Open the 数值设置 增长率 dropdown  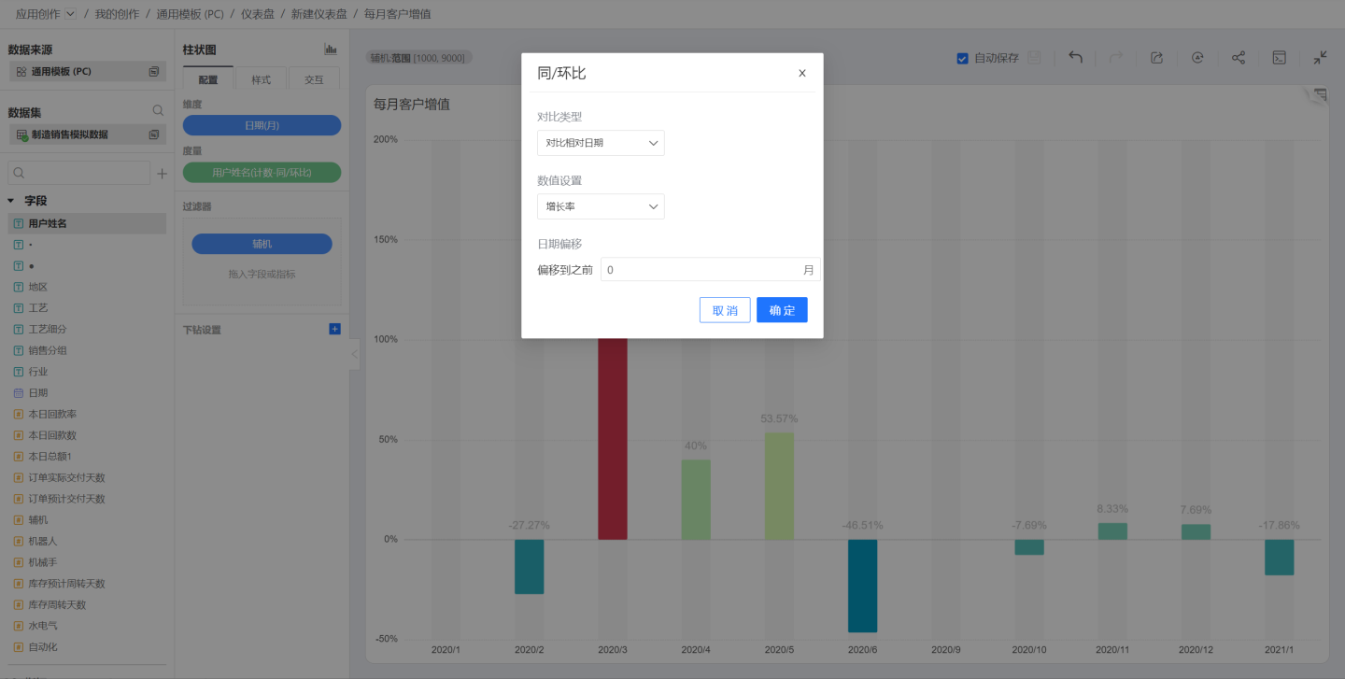(601, 206)
